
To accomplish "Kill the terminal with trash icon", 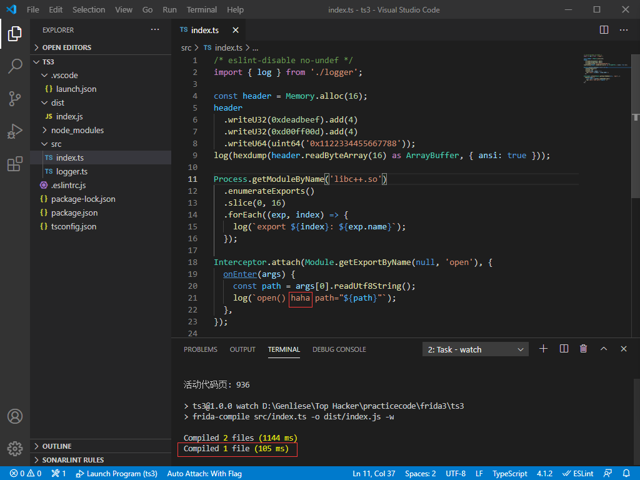I will point(583,349).
